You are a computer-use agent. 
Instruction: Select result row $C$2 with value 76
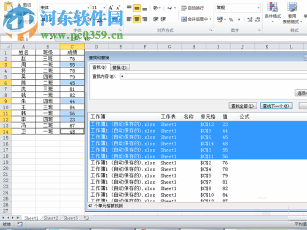(x=198, y=163)
